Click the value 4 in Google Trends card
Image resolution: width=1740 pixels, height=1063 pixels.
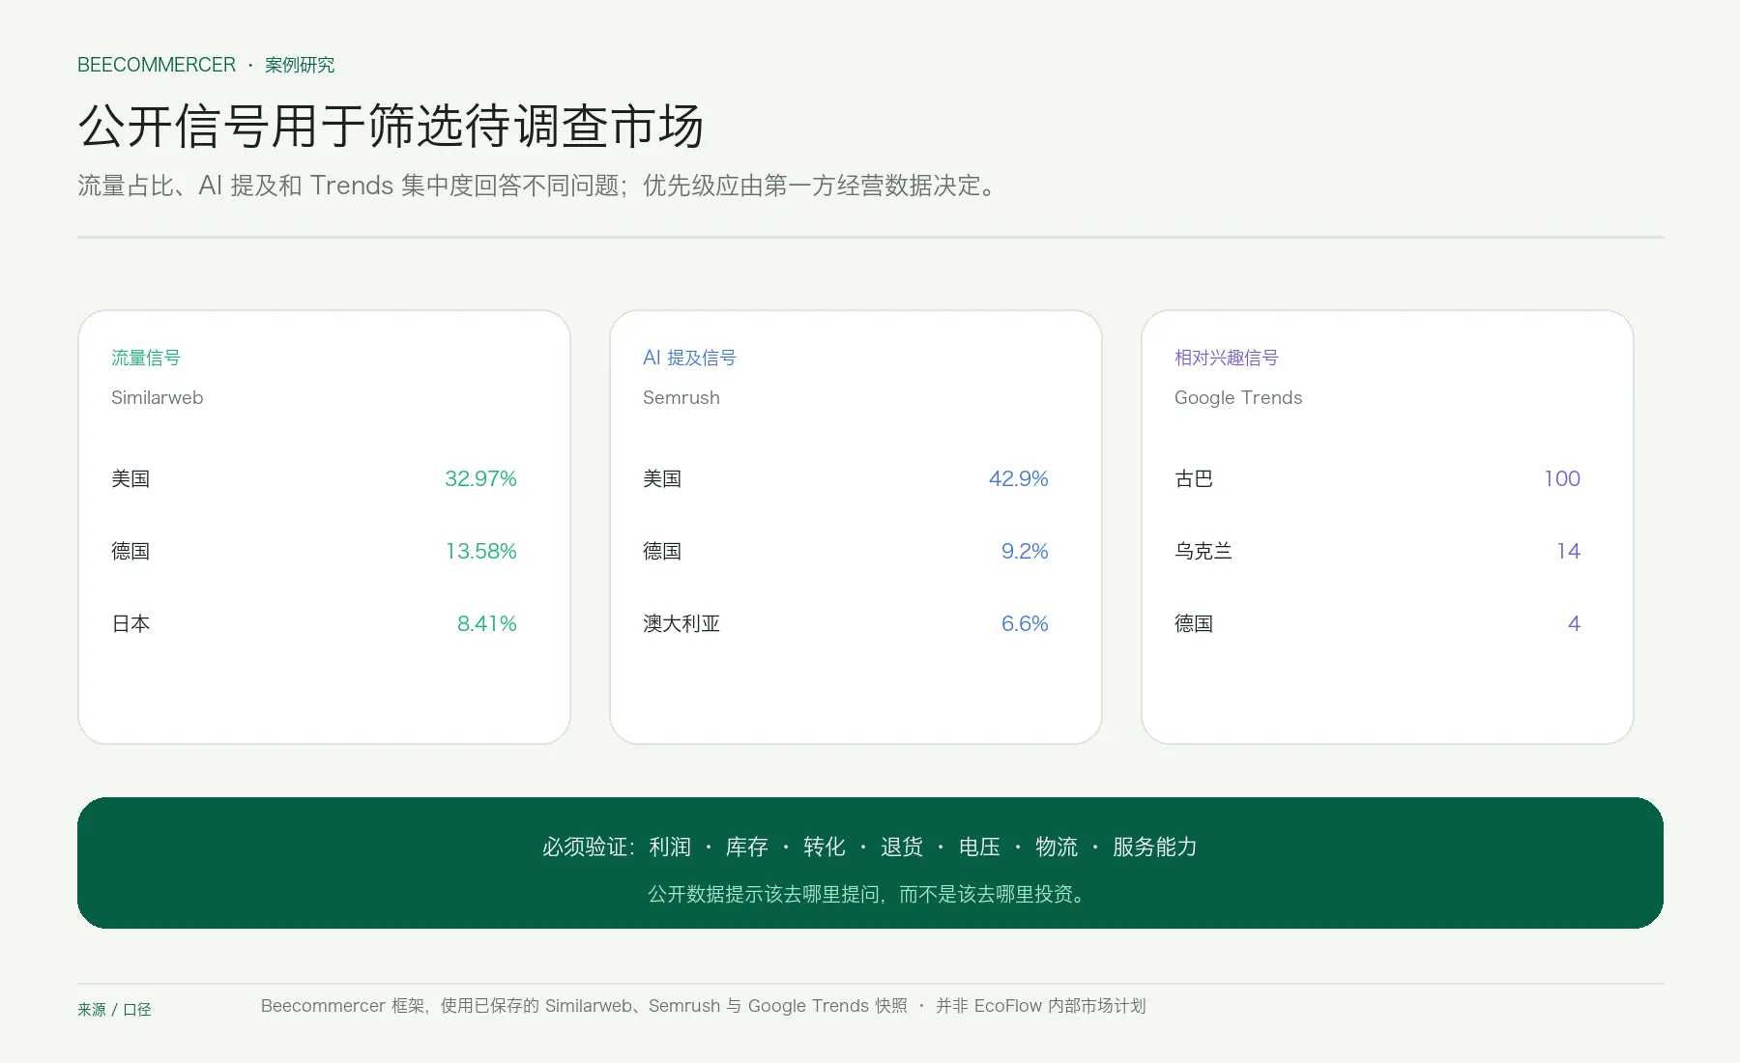pyautogui.click(x=1574, y=623)
